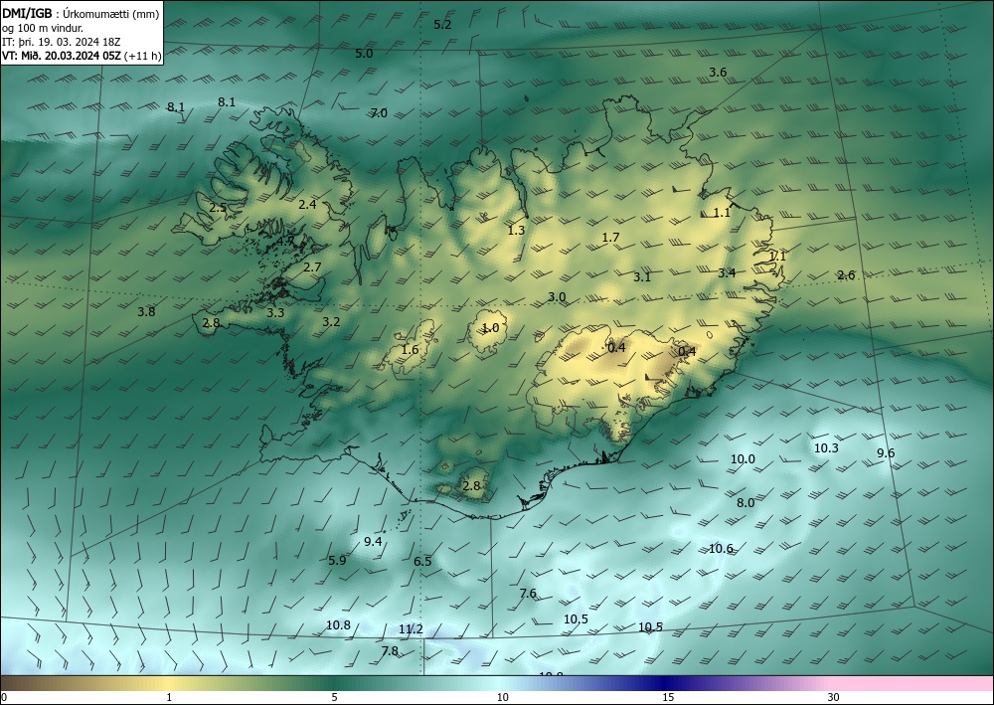This screenshot has width=994, height=705.
Task: Click the 7.8 value label
Action: (x=390, y=651)
